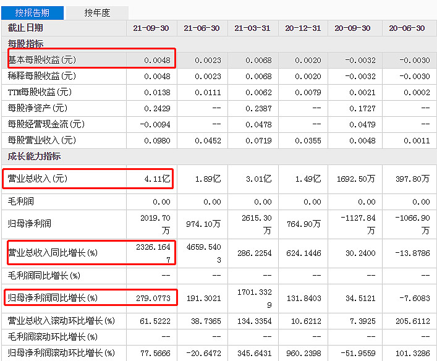Click the 0.2387 net assets value
This screenshot has width=437, height=361.
pyautogui.click(x=258, y=108)
